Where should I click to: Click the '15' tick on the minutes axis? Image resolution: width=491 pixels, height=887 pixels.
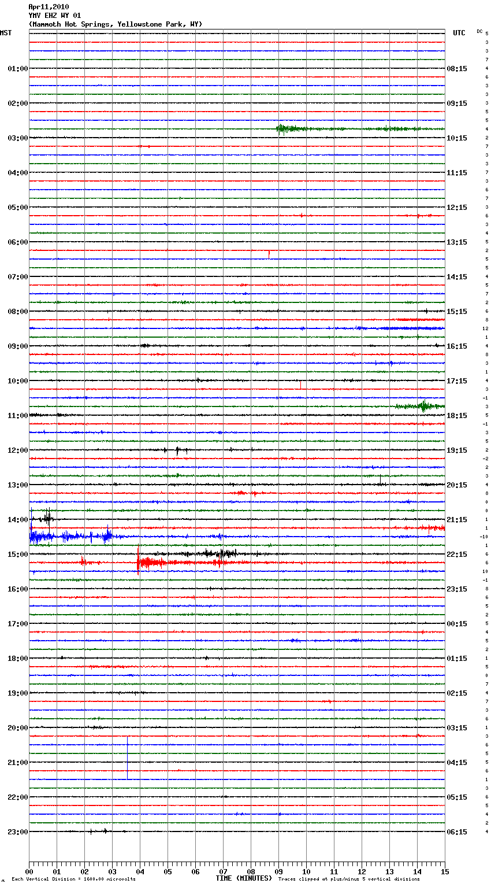tap(445, 871)
